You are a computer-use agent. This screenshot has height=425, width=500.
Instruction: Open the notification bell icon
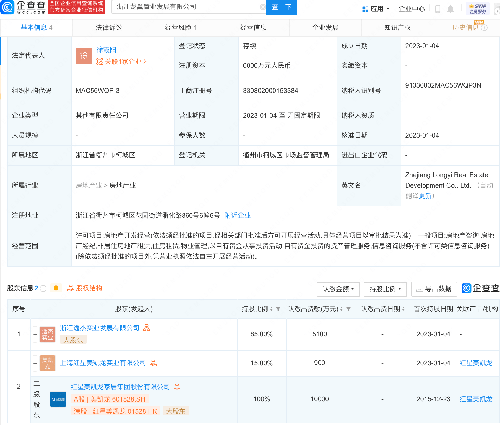pos(450,9)
